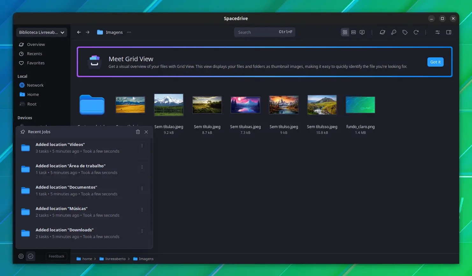Click the Feedback button
This screenshot has width=472, height=276.
pos(57,256)
